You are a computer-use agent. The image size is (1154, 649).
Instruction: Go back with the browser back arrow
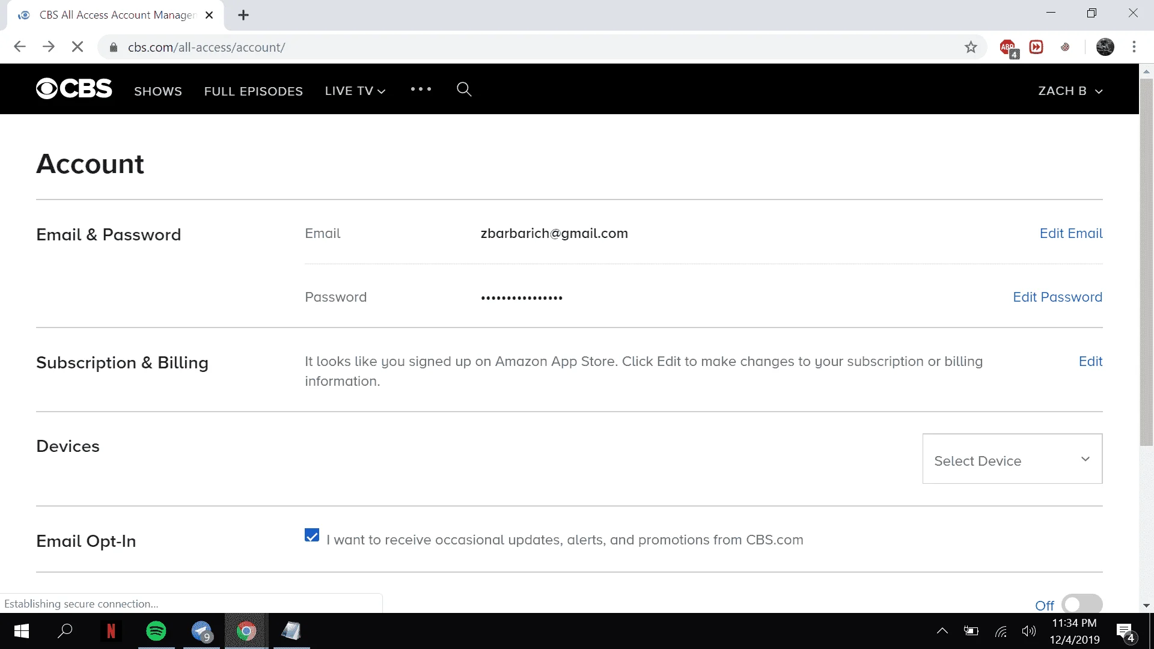click(20, 47)
